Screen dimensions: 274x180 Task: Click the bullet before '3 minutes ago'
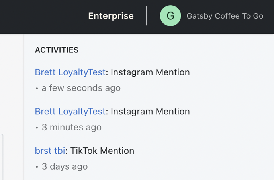point(37,128)
